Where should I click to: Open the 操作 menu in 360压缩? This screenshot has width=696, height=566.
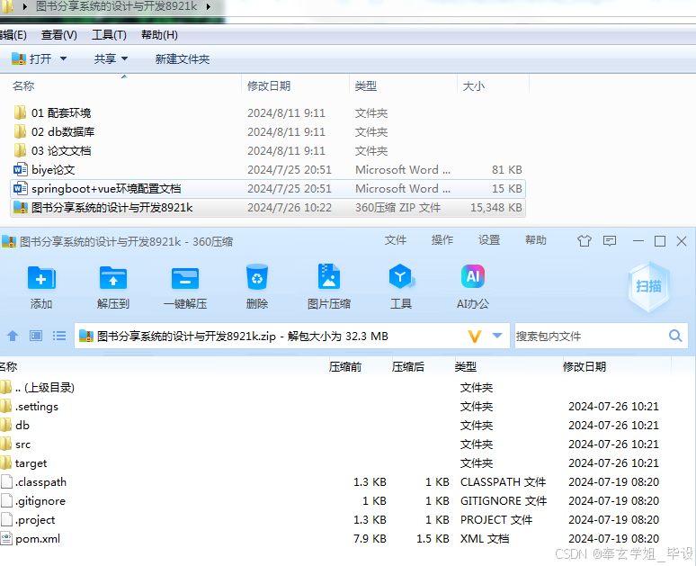[x=442, y=240]
